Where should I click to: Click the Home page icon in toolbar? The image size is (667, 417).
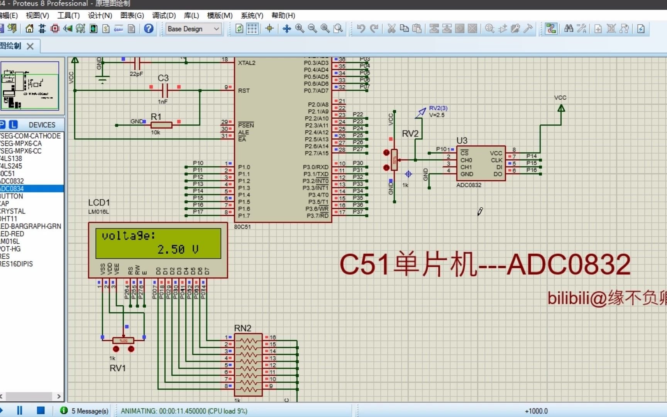coord(29,29)
